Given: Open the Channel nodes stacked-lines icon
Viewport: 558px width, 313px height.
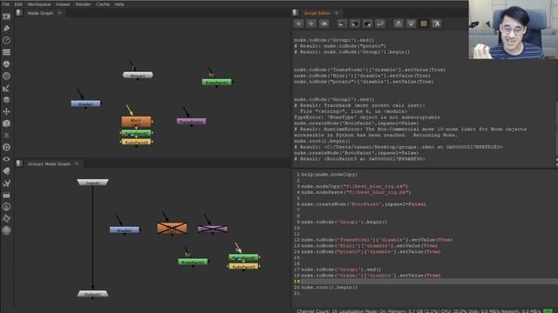Looking at the screenshot, I should coord(6,52).
